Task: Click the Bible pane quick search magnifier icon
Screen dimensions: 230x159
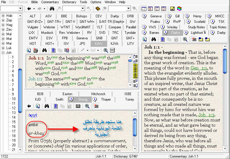Action: coord(29,50)
